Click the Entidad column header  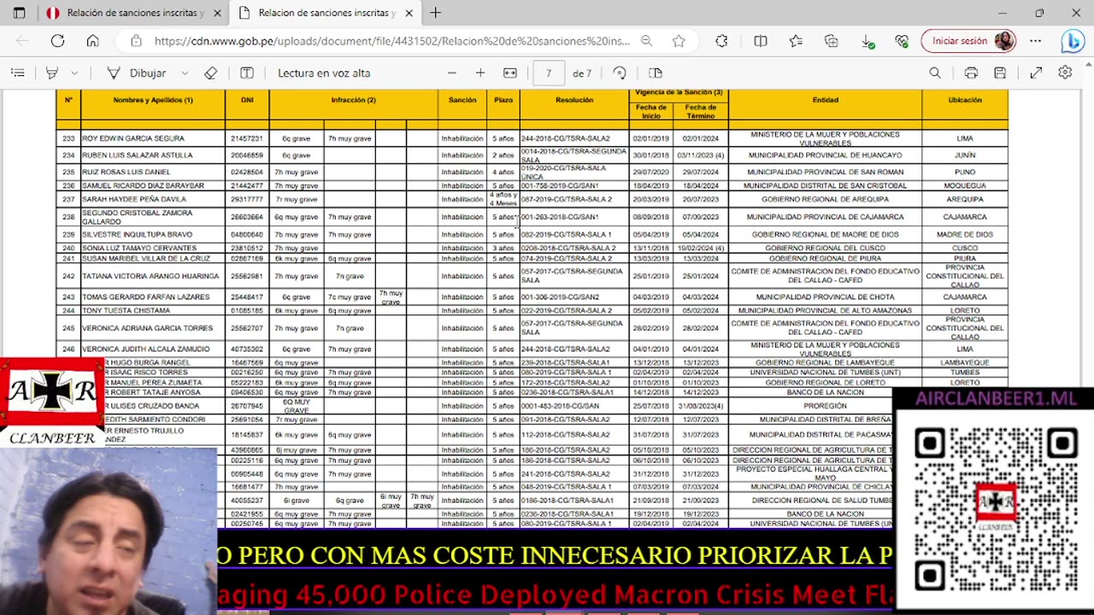click(x=826, y=100)
